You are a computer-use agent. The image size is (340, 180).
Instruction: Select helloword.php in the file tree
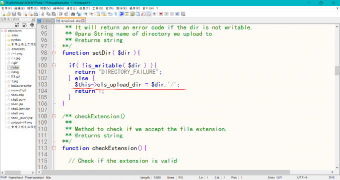click(x=21, y=86)
